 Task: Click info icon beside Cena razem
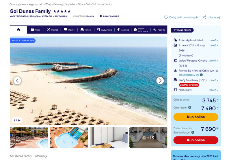[190, 107]
